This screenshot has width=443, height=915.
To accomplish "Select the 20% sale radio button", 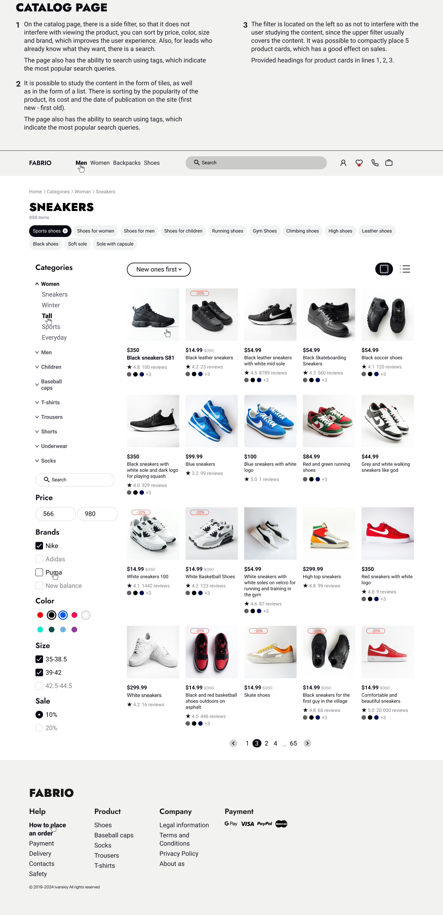I will (x=39, y=728).
